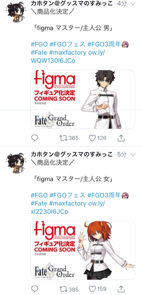Open the options chevron on the 4分 tweet

click(133, 4)
